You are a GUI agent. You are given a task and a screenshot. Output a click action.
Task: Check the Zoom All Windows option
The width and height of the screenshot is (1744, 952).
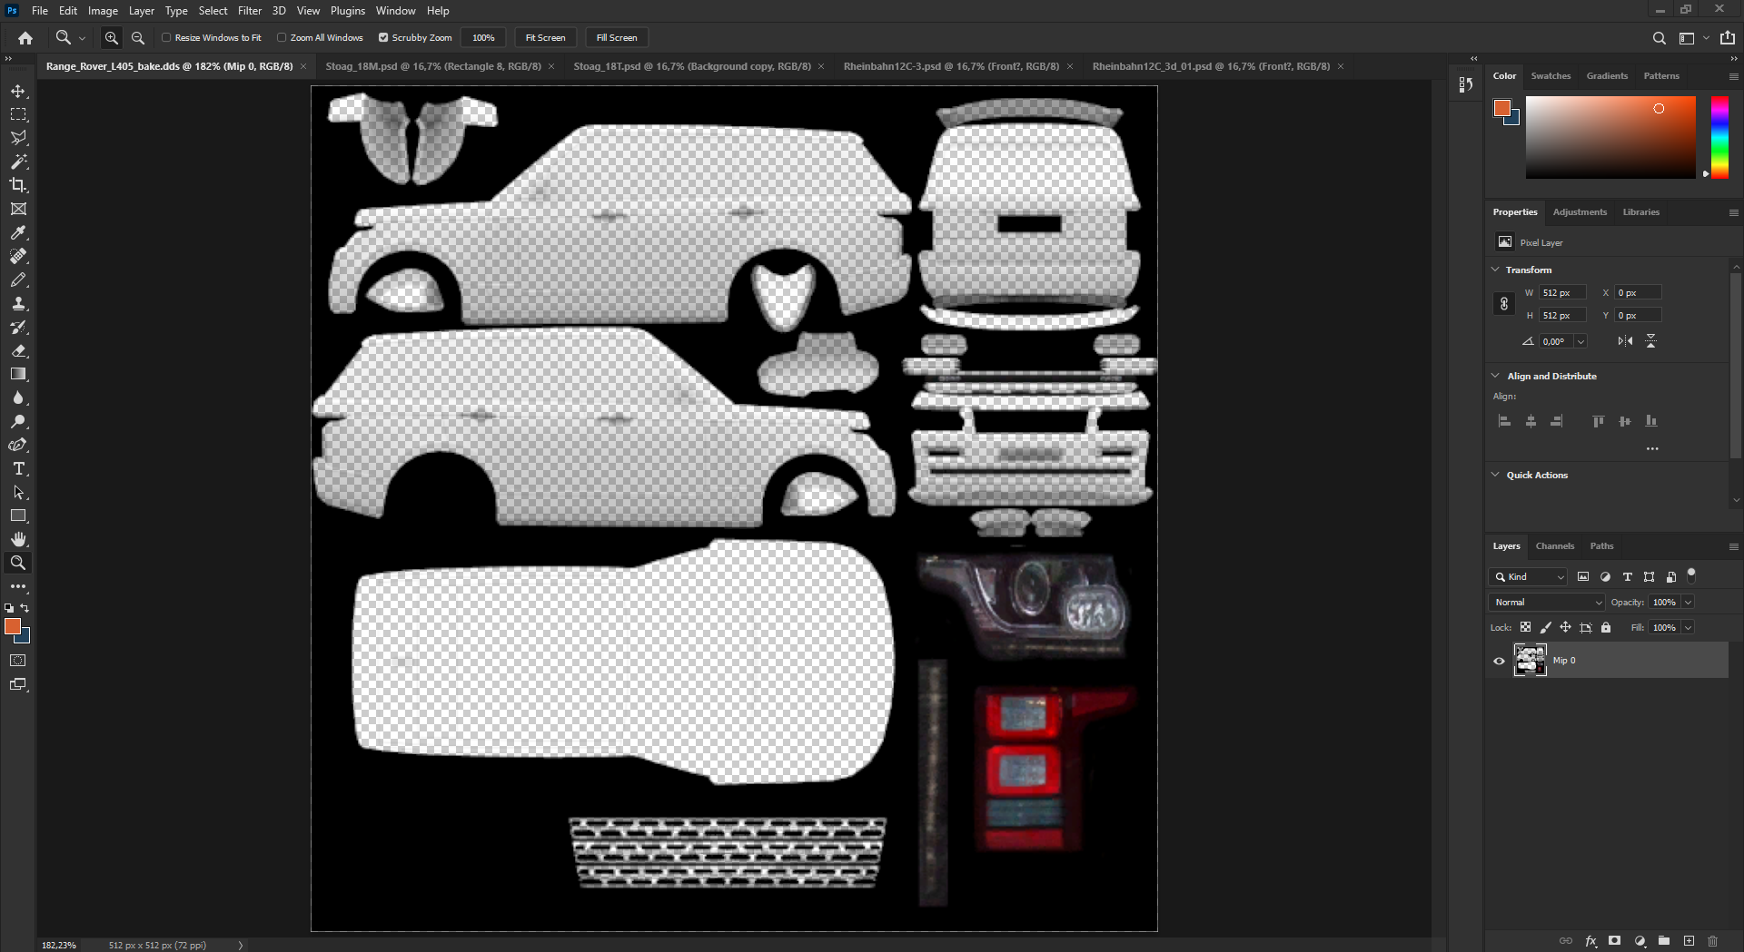[x=282, y=38]
